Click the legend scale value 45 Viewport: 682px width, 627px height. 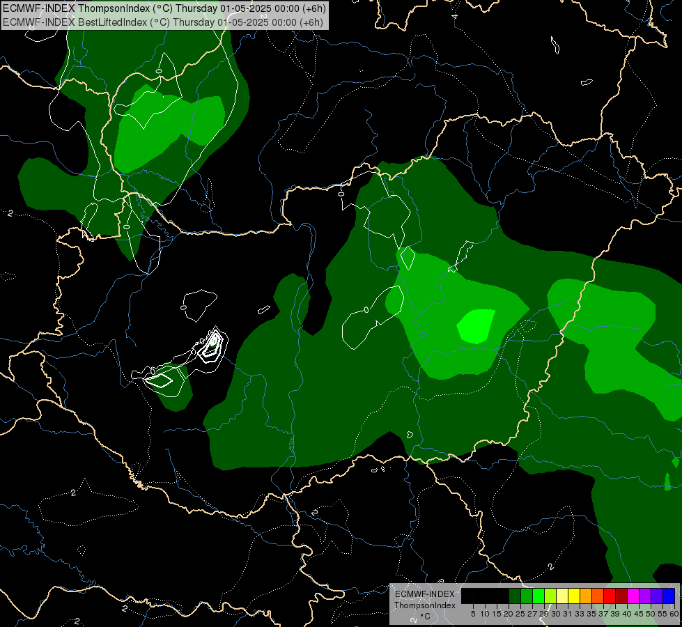click(x=639, y=614)
